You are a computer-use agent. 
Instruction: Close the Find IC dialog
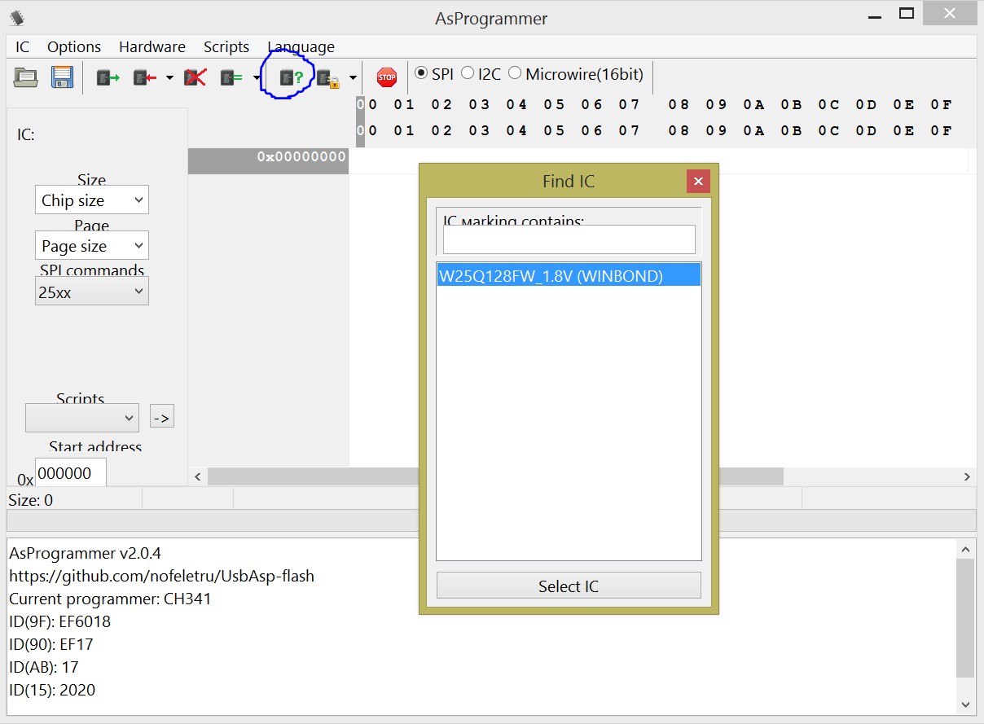point(698,181)
